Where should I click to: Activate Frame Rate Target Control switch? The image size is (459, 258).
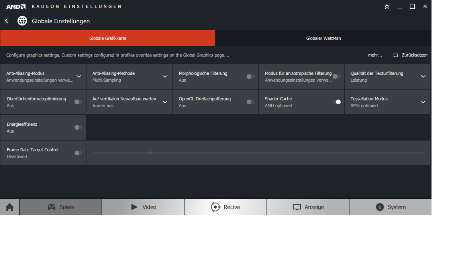click(78, 153)
